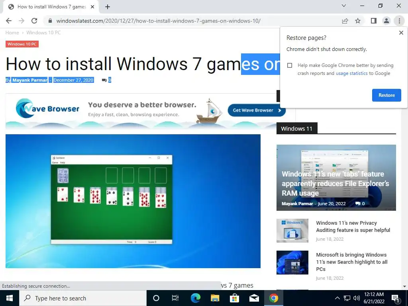Screen dimensions: 408x306
Task: Open the Chrome profile avatar
Action: coord(386,21)
